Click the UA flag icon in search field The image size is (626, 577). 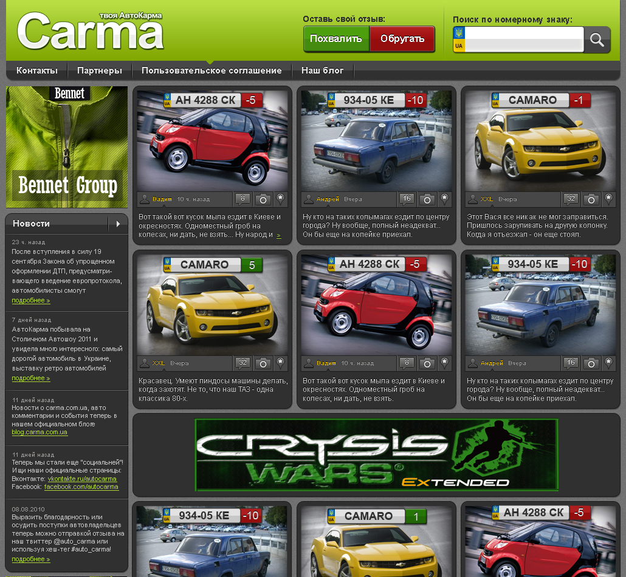[459, 39]
